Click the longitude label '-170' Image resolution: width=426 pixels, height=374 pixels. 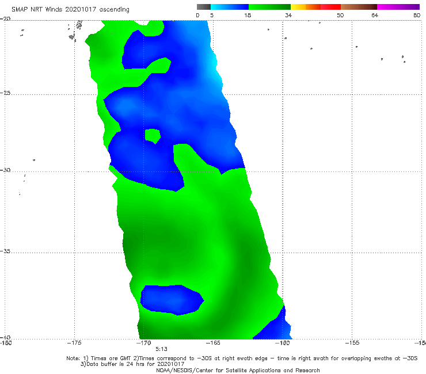click(x=144, y=343)
